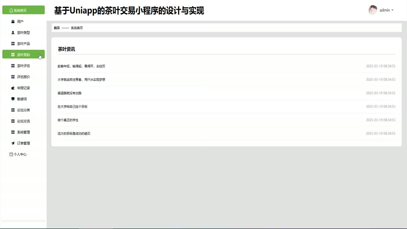Open news item 大学就该抓住青春，用汗水实现梦想

pyautogui.click(x=81, y=80)
